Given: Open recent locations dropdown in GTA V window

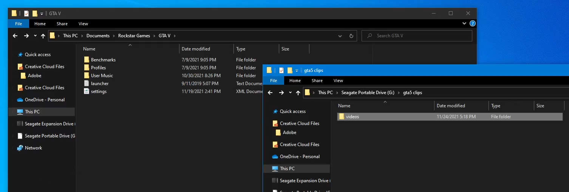Looking at the screenshot, I should [35, 36].
